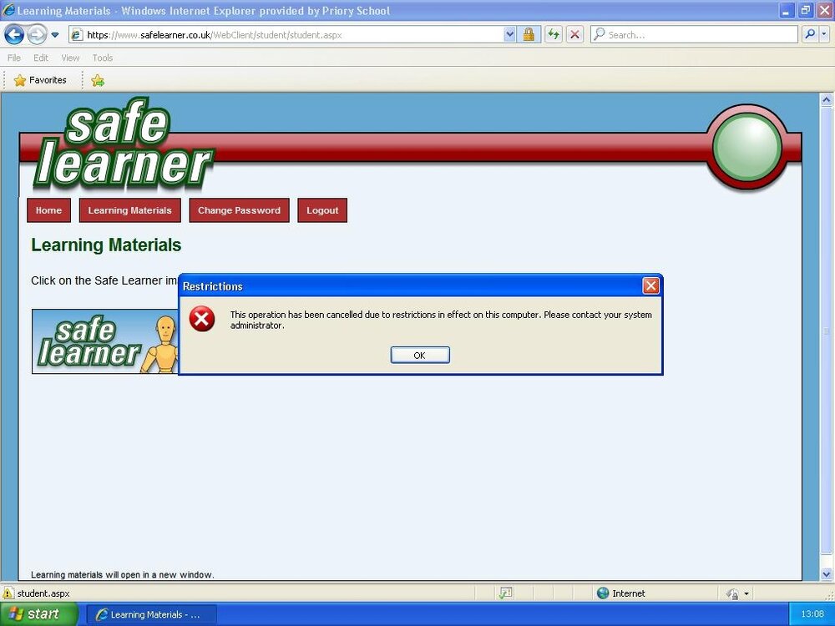The width and height of the screenshot is (835, 626).
Task: Click the Add to Favorites bar icon
Action: coord(98,80)
